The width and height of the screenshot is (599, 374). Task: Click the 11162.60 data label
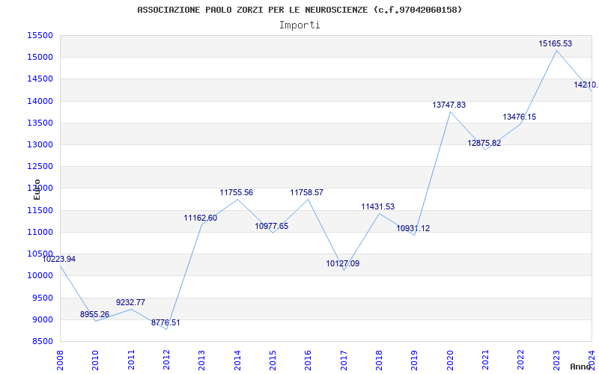click(200, 218)
